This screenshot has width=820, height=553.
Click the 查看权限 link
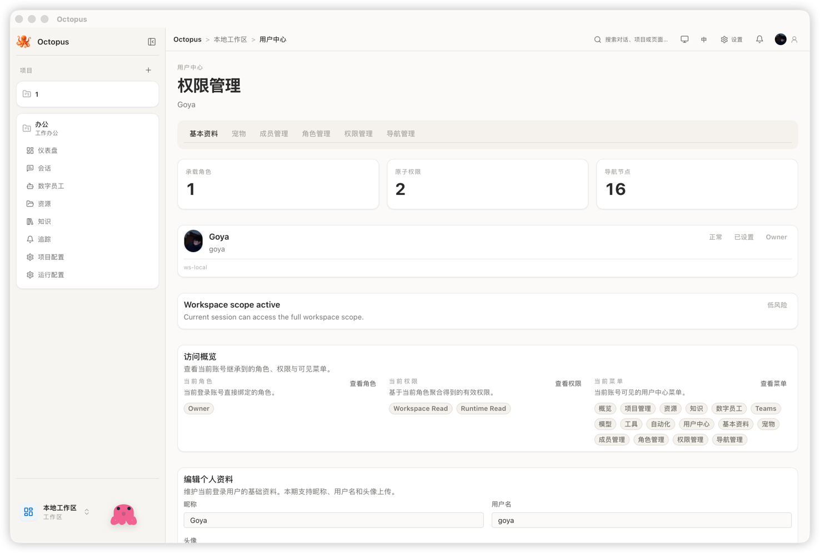click(x=568, y=384)
